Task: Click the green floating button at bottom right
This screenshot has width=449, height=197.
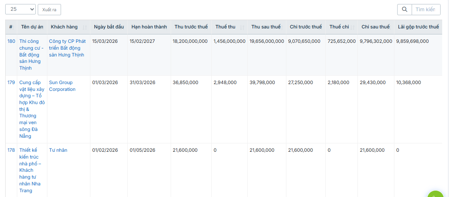Action: [x=437, y=194]
